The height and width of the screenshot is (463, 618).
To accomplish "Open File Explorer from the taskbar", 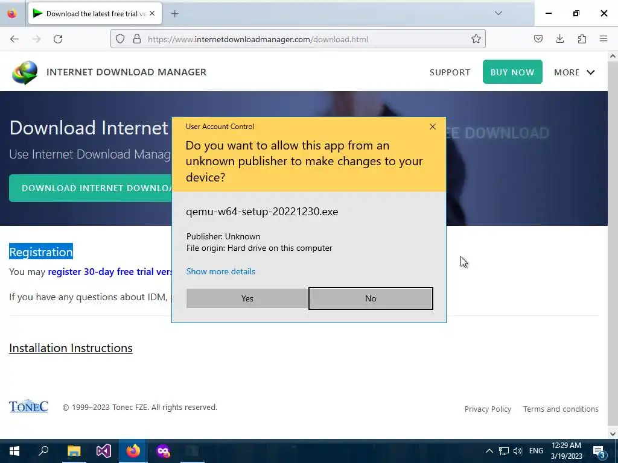I will click(x=74, y=451).
